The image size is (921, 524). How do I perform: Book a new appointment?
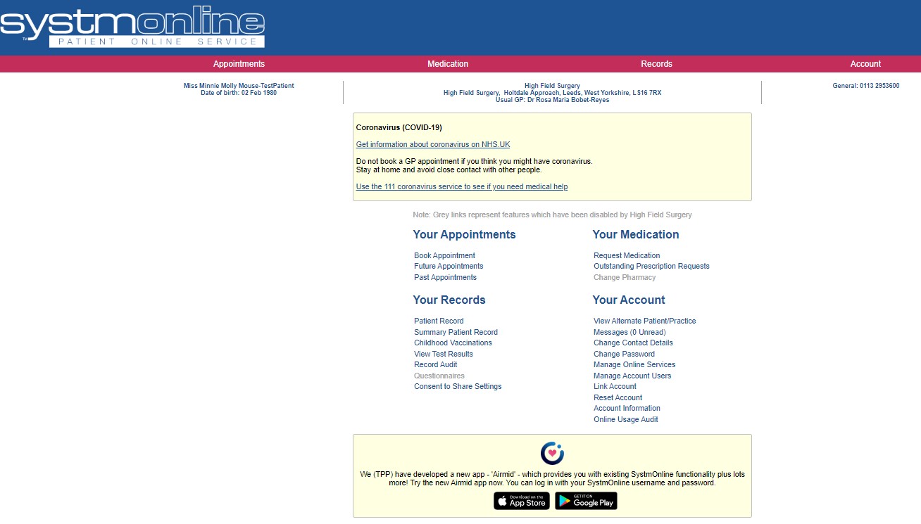pos(444,255)
